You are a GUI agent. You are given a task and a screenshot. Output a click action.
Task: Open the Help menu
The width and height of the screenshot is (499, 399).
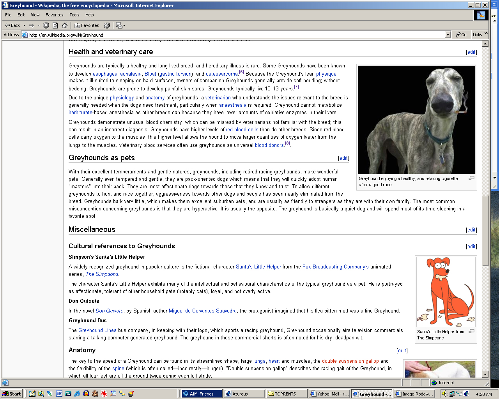(x=90, y=15)
